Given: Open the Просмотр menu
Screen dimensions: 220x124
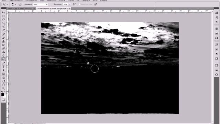Looking at the screenshot, I should (x=86, y=0).
